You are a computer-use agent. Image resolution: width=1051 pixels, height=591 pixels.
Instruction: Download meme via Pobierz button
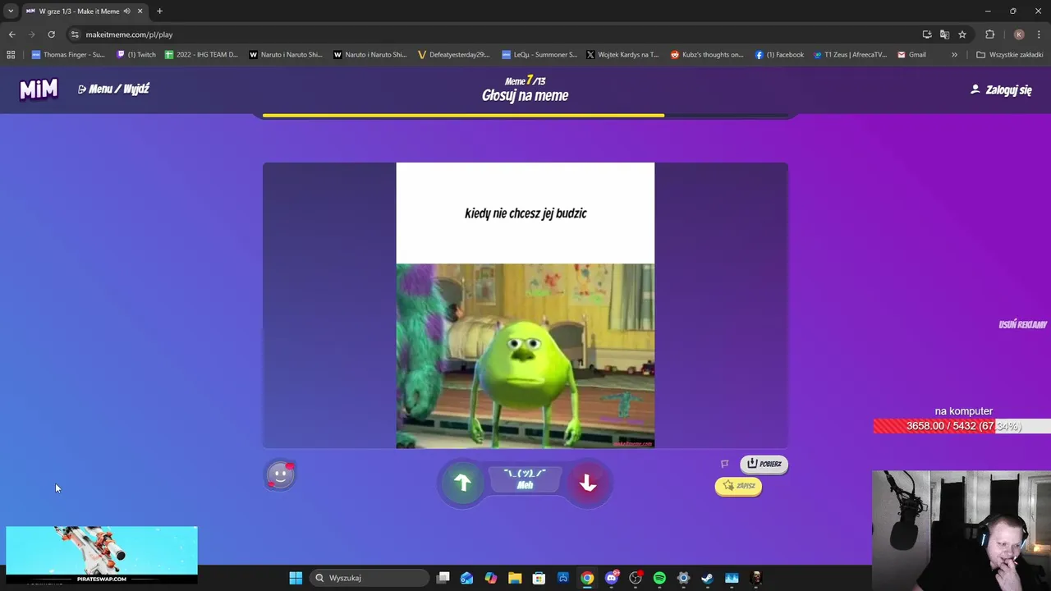coord(764,464)
